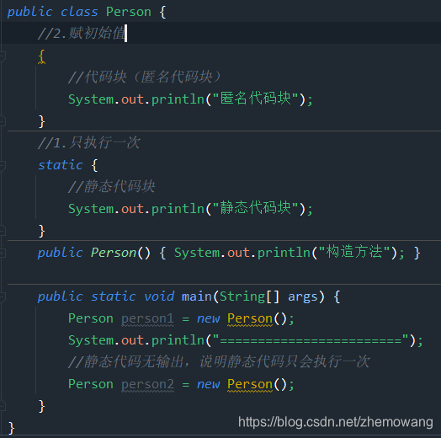This screenshot has height=438, width=441.
Task: Click the "out" field on the 构造方法 line
Action: pos(238,253)
